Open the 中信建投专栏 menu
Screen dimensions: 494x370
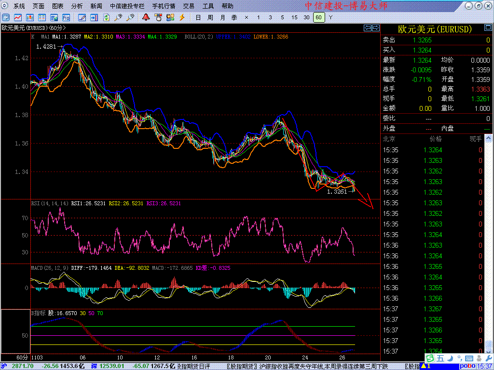[127, 6]
